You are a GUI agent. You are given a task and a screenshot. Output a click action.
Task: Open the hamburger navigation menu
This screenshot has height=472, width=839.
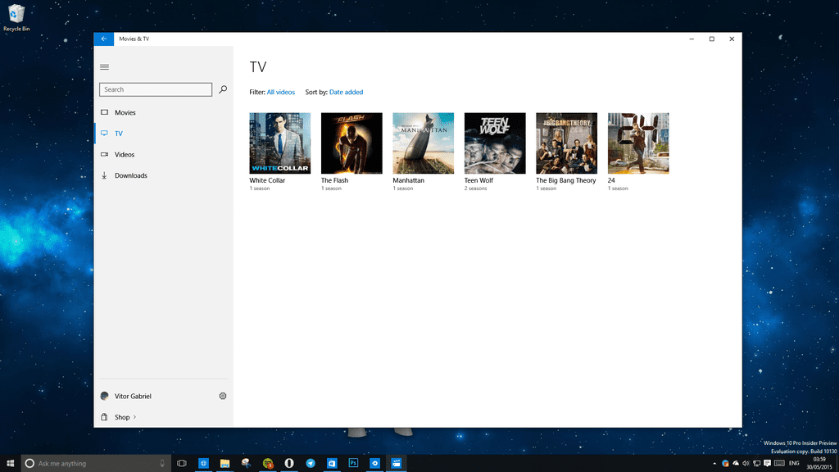click(104, 67)
